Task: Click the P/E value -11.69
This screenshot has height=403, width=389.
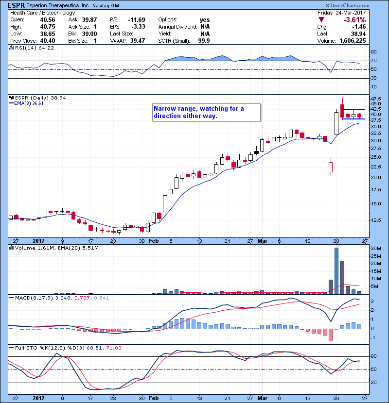Action: click(137, 20)
